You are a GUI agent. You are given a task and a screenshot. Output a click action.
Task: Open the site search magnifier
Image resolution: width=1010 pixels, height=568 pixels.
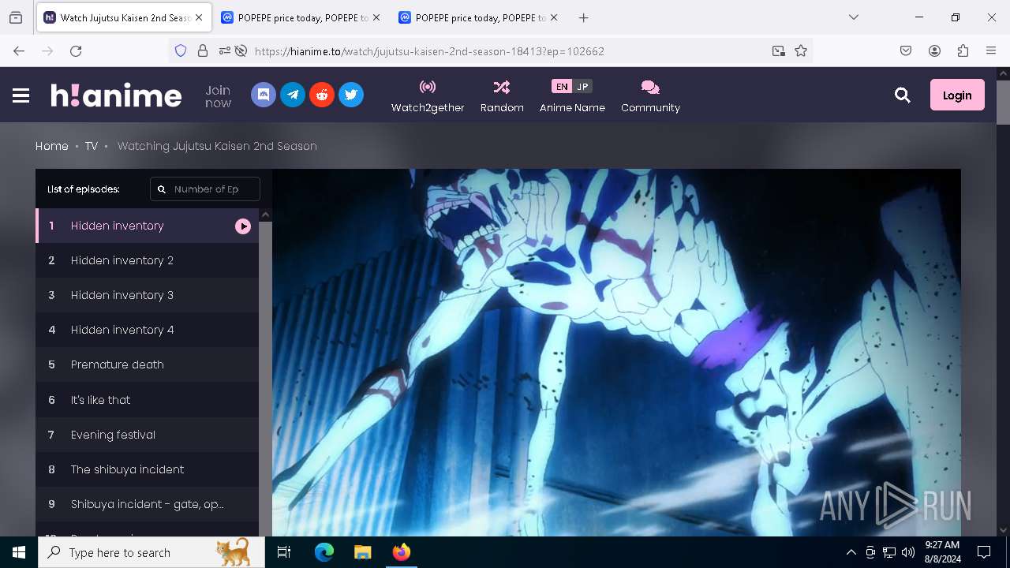(x=903, y=95)
